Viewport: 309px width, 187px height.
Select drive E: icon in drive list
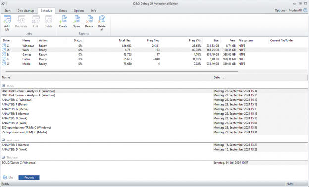coord(4,54)
